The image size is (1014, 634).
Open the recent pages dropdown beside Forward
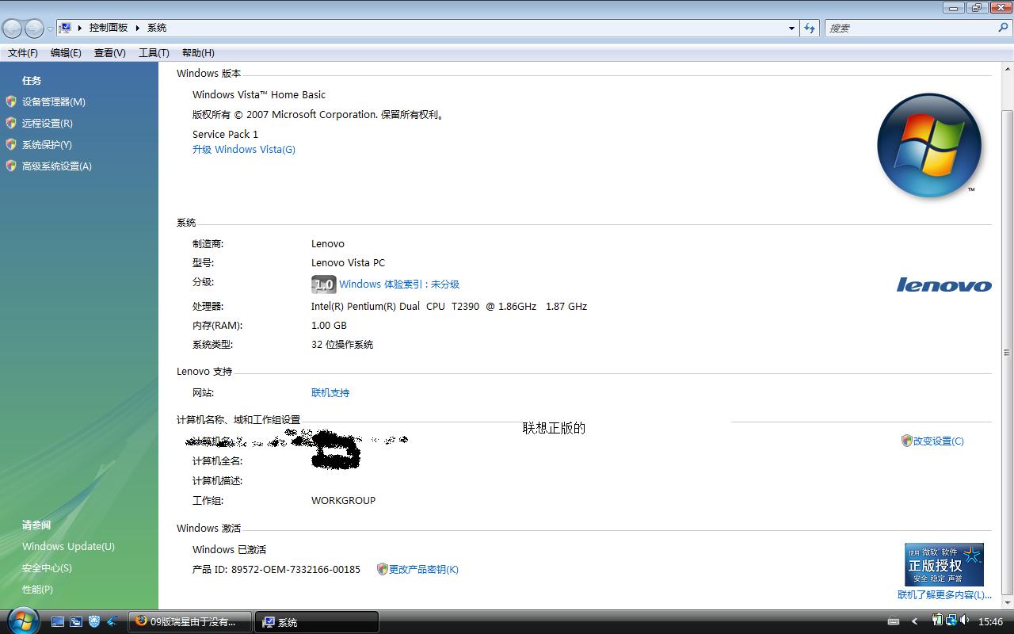[50, 29]
